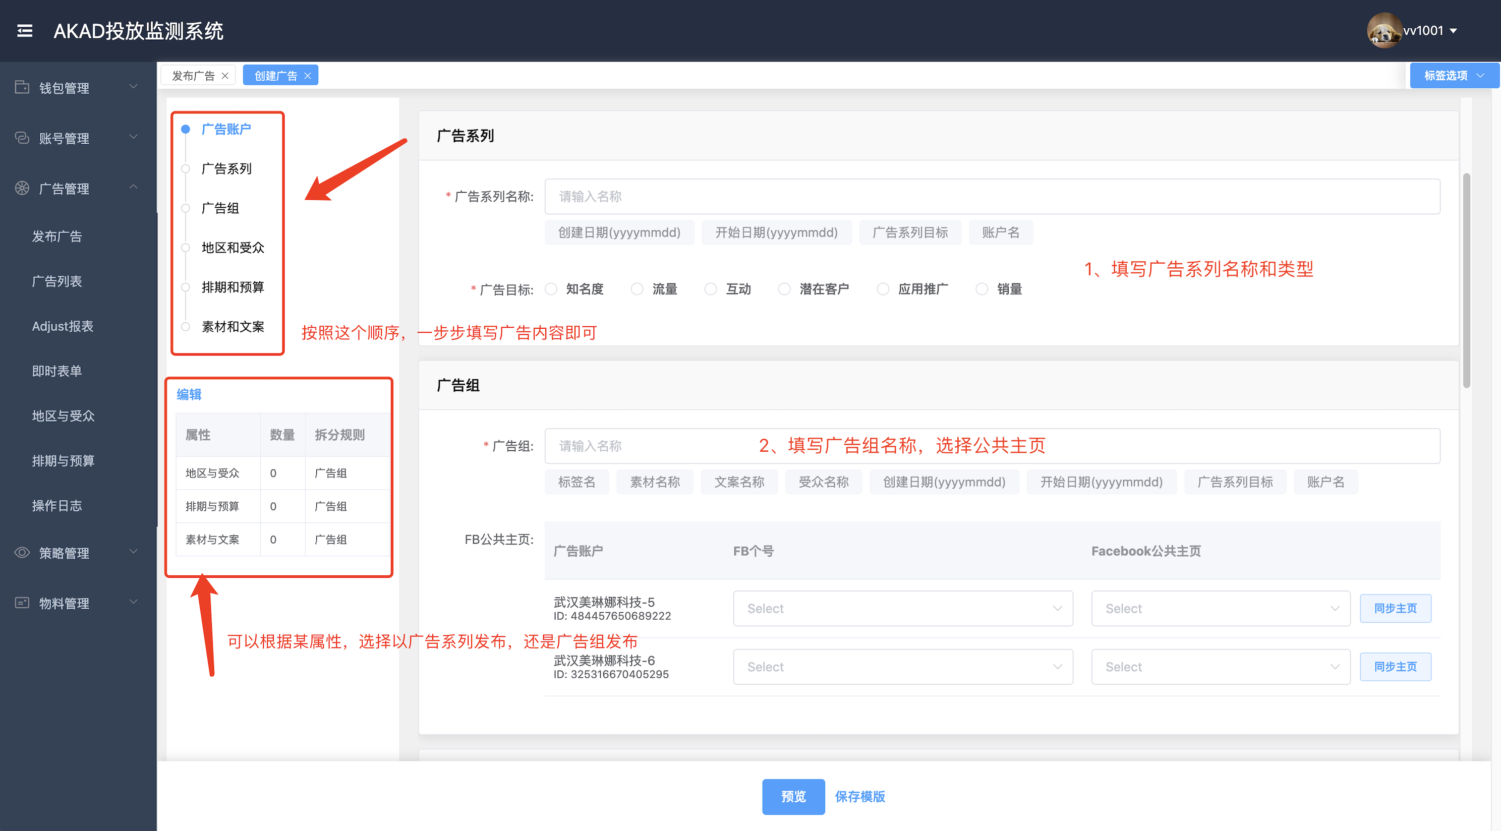Click the wallet icon beside 钱包管理
The width and height of the screenshot is (1501, 831).
tap(22, 87)
